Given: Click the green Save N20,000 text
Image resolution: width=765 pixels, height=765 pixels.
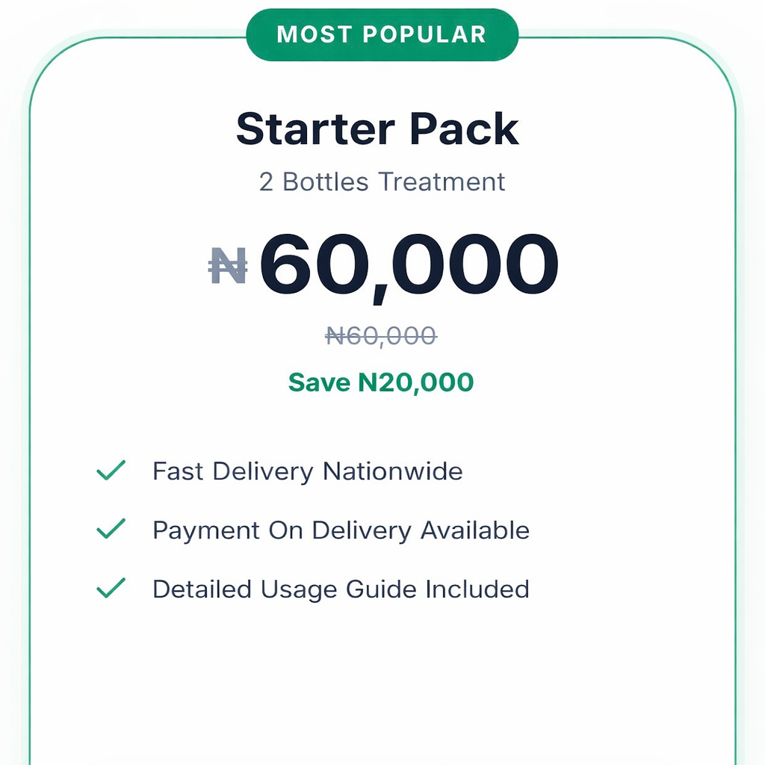Looking at the screenshot, I should (x=381, y=382).
